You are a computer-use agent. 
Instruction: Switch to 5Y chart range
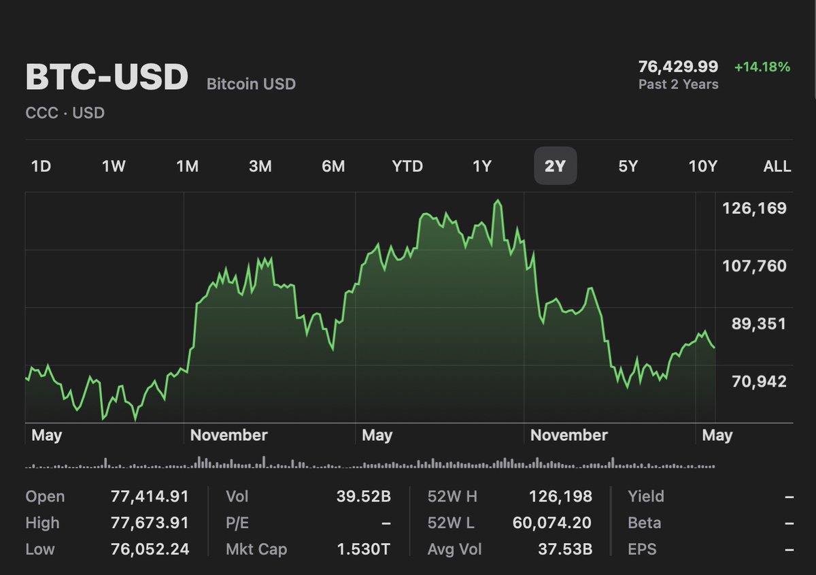(x=628, y=166)
